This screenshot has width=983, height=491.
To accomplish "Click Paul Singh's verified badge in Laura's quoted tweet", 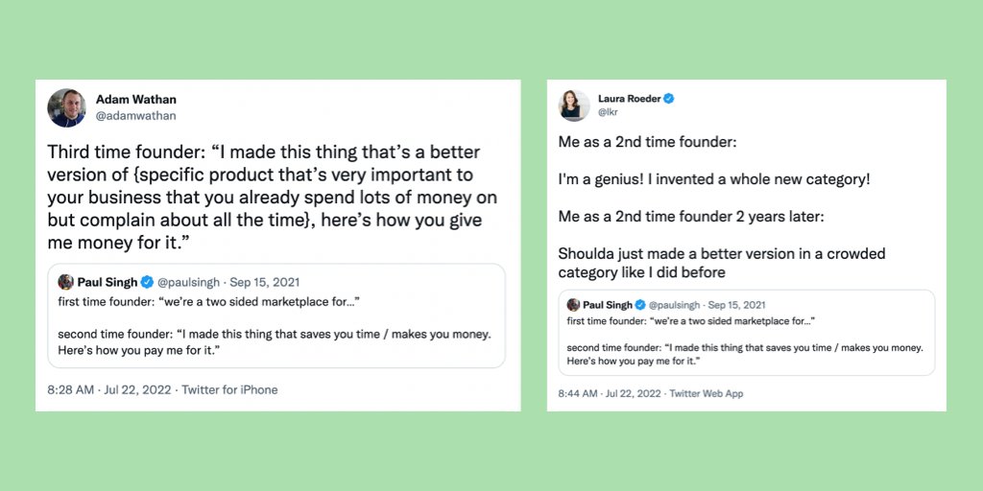I will [639, 305].
